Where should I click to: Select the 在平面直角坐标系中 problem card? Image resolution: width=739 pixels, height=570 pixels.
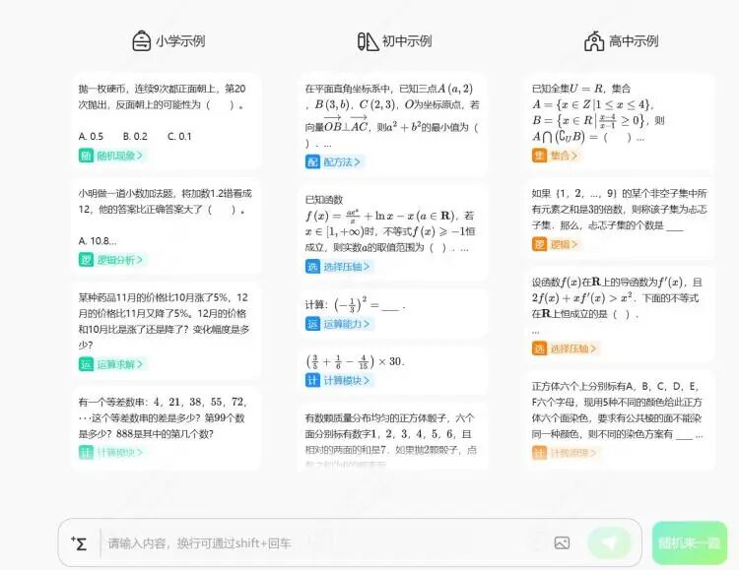[393, 124]
